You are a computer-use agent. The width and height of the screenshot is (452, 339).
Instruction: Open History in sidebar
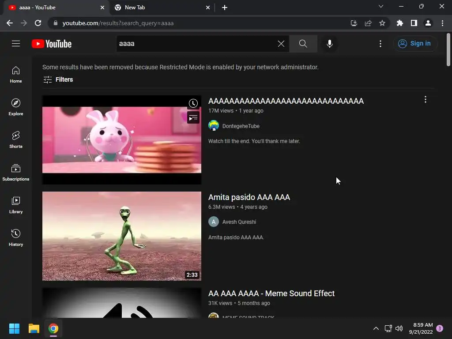pyautogui.click(x=16, y=237)
